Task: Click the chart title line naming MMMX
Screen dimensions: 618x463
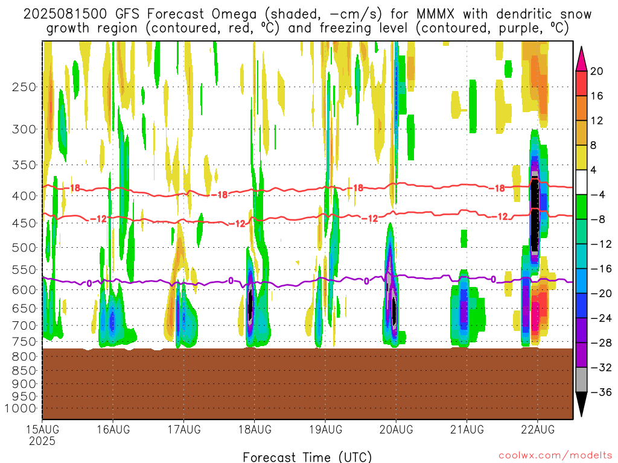Action: click(307, 14)
